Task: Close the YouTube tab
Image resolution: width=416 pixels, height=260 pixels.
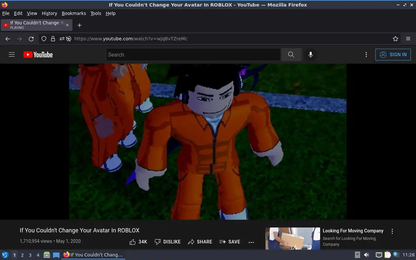Action: 67,25
